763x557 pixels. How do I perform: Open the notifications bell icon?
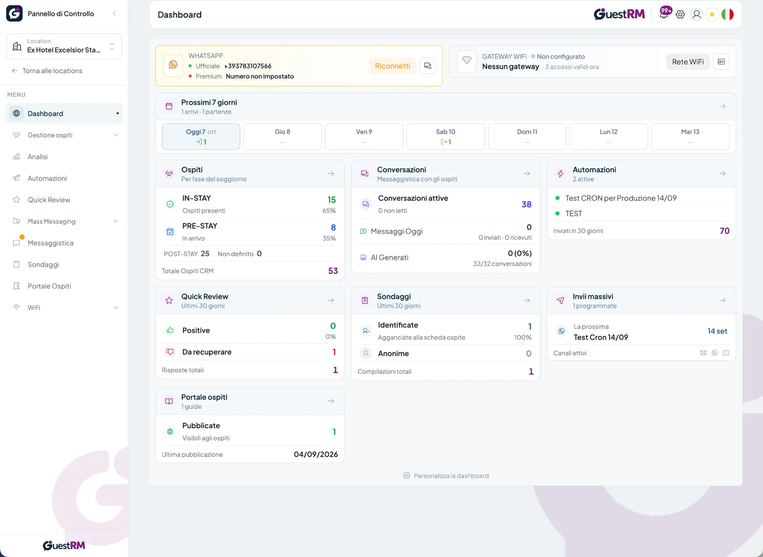pyautogui.click(x=664, y=14)
